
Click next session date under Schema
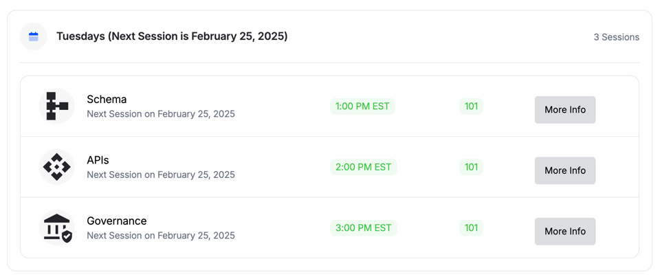tap(161, 114)
